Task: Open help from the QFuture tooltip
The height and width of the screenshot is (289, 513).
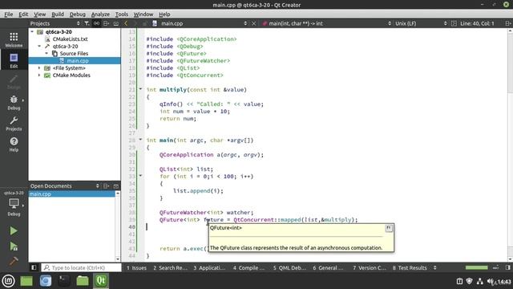Action: [x=389, y=228]
